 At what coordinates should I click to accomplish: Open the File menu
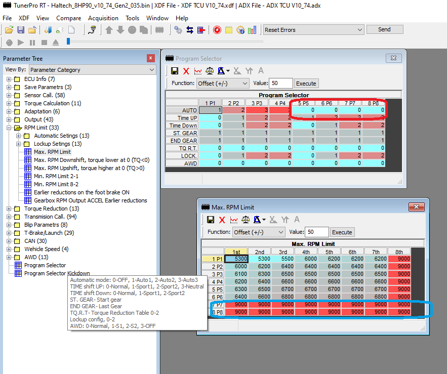click(x=7, y=18)
